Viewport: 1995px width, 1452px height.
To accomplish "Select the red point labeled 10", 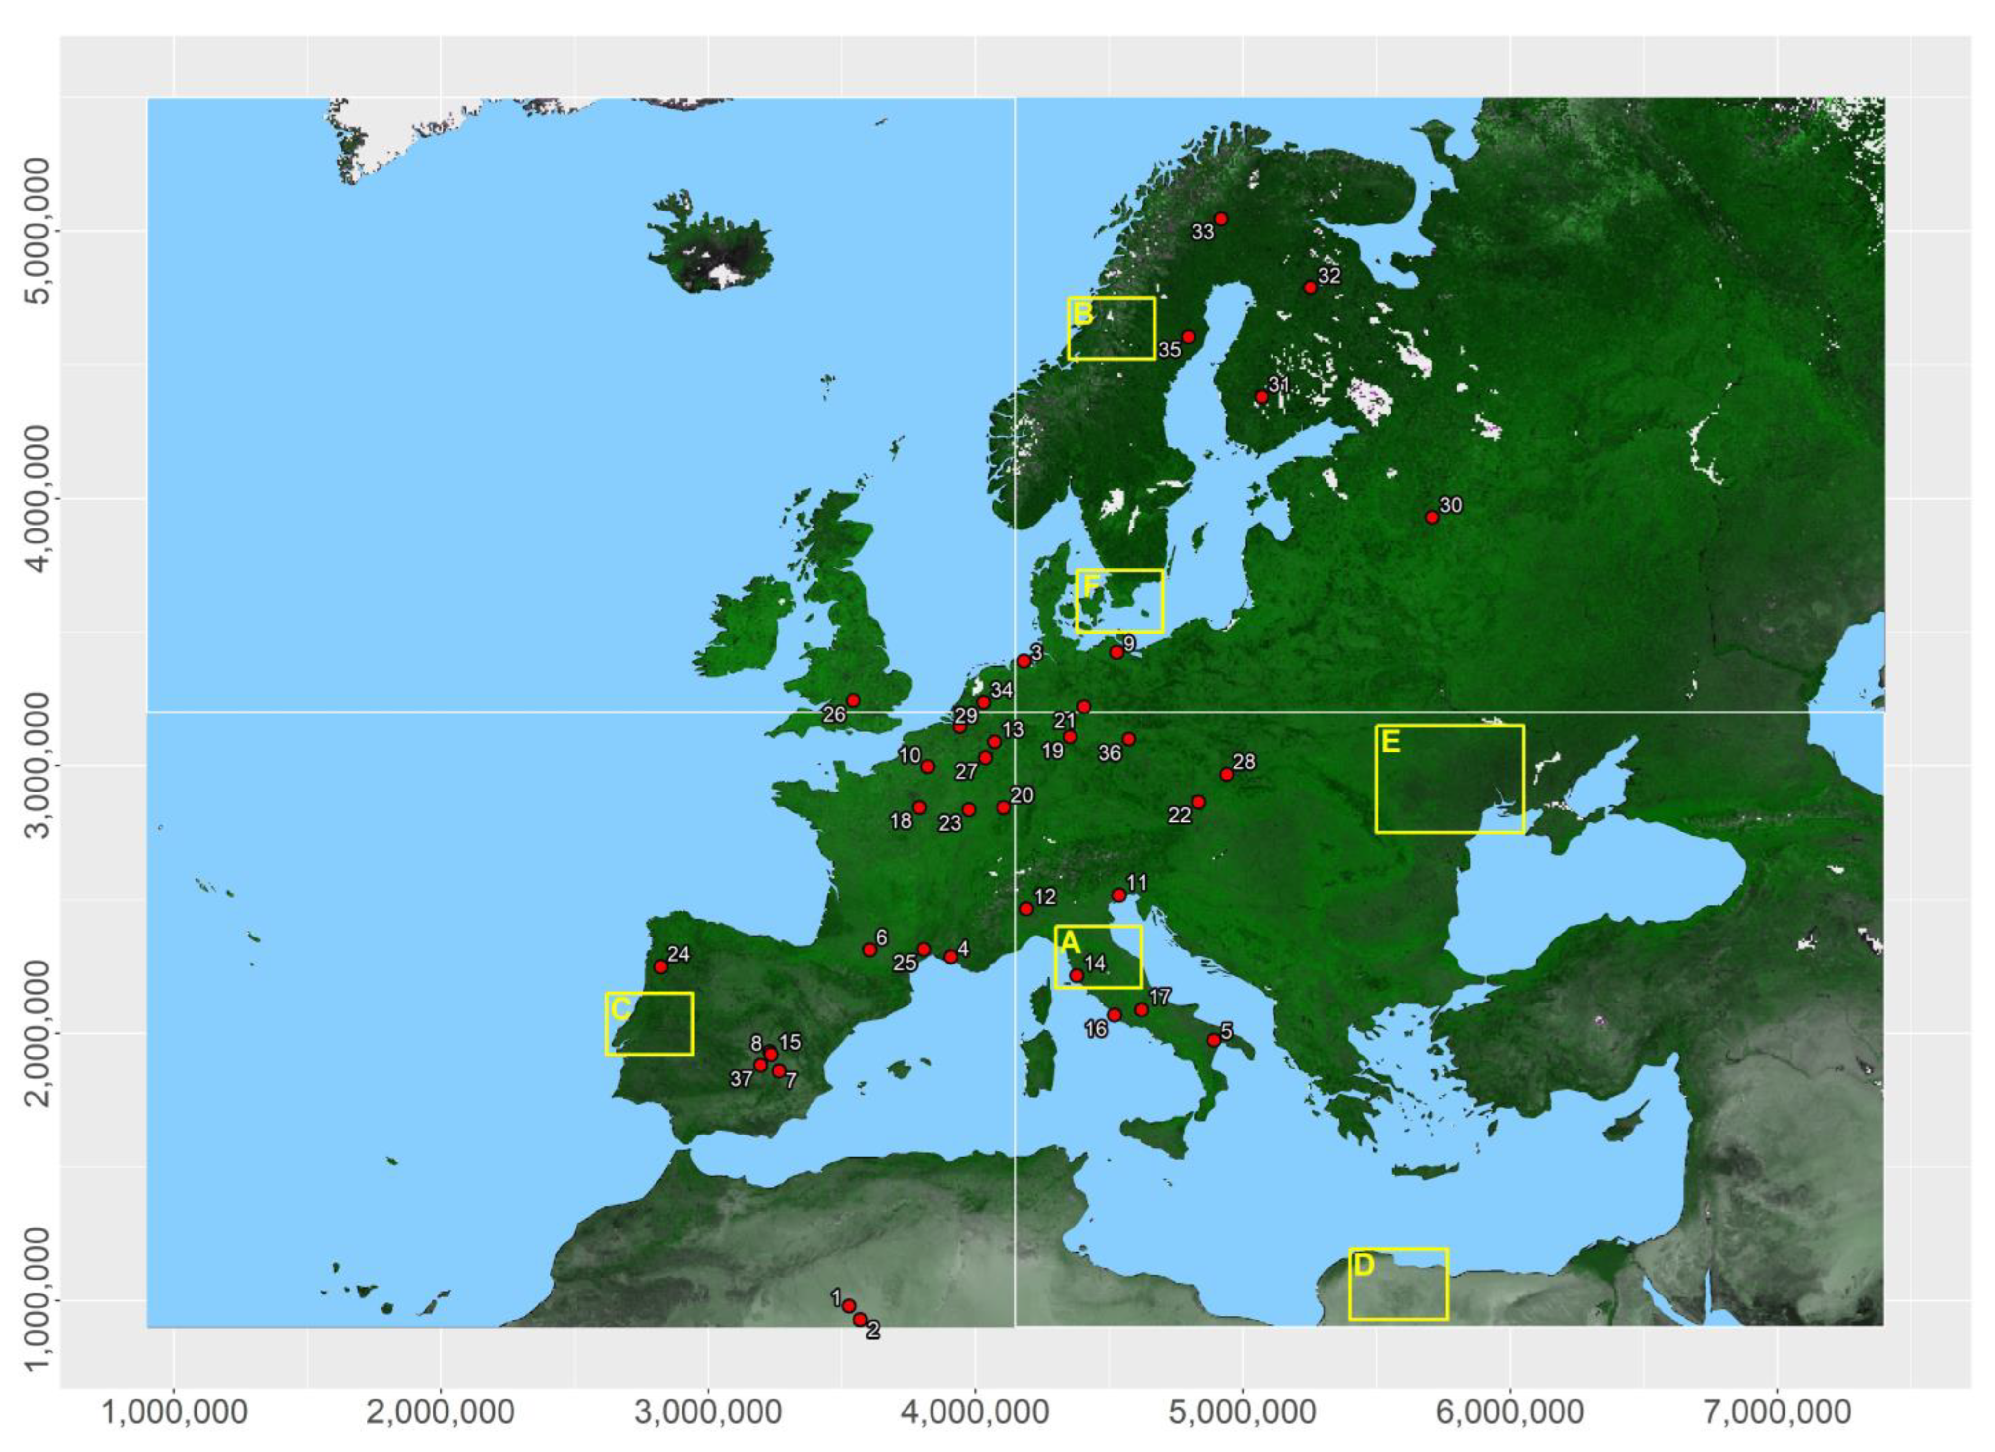I will [927, 766].
